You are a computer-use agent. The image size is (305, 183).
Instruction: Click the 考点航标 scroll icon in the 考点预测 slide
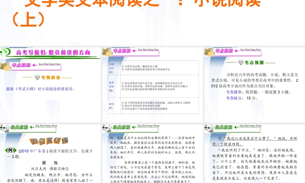209,52
